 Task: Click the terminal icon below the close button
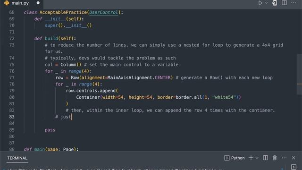click(294, 167)
